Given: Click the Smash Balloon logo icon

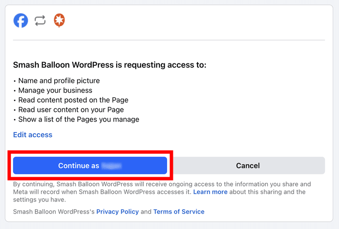Looking at the screenshot, I should coord(60,20).
